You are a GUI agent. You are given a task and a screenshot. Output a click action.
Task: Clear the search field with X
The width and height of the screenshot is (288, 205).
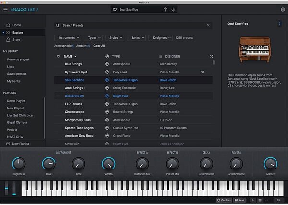click(x=208, y=25)
